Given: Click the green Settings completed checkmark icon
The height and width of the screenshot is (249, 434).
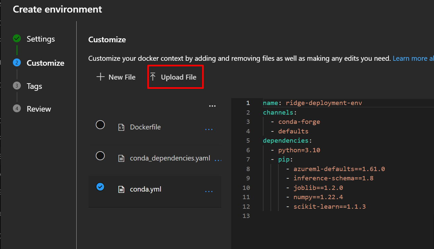Looking at the screenshot, I should [17, 39].
